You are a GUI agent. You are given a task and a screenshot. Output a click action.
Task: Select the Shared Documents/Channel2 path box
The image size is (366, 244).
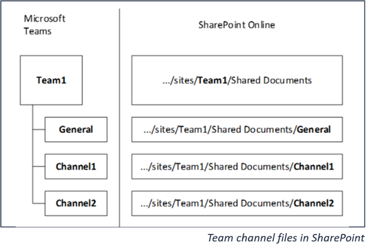point(237,203)
